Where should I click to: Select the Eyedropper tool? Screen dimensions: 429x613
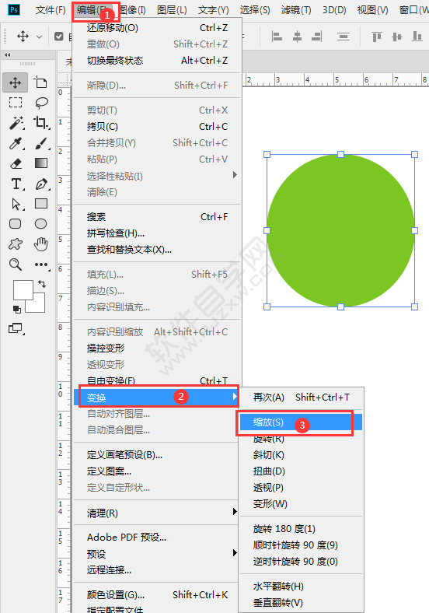pos(16,143)
